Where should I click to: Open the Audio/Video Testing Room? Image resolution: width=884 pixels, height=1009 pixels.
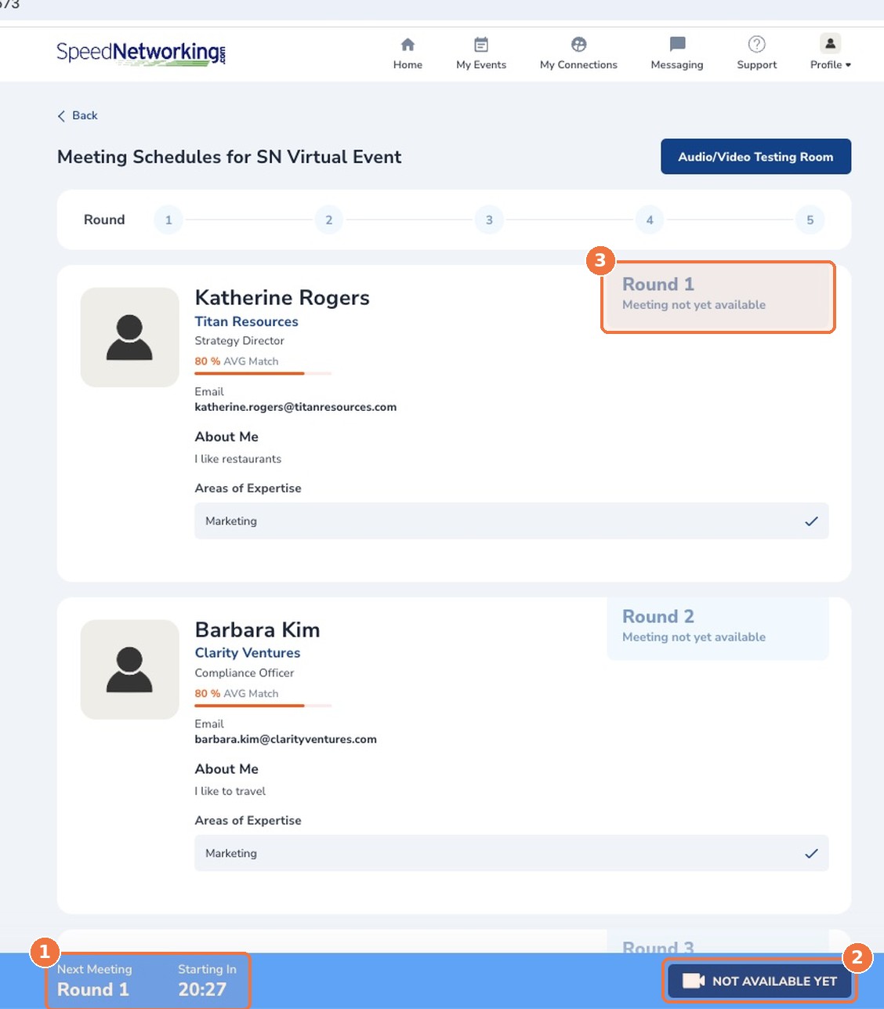pos(755,157)
